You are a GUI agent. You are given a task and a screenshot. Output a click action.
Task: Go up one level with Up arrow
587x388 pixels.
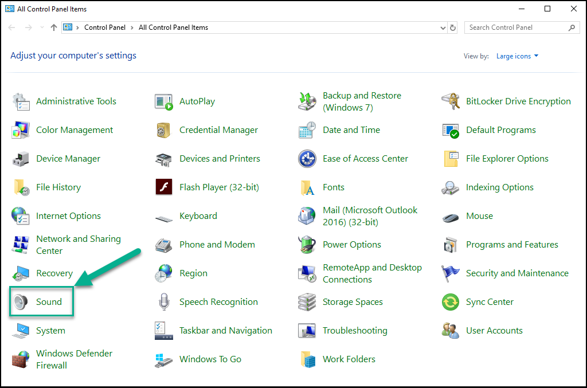(54, 28)
